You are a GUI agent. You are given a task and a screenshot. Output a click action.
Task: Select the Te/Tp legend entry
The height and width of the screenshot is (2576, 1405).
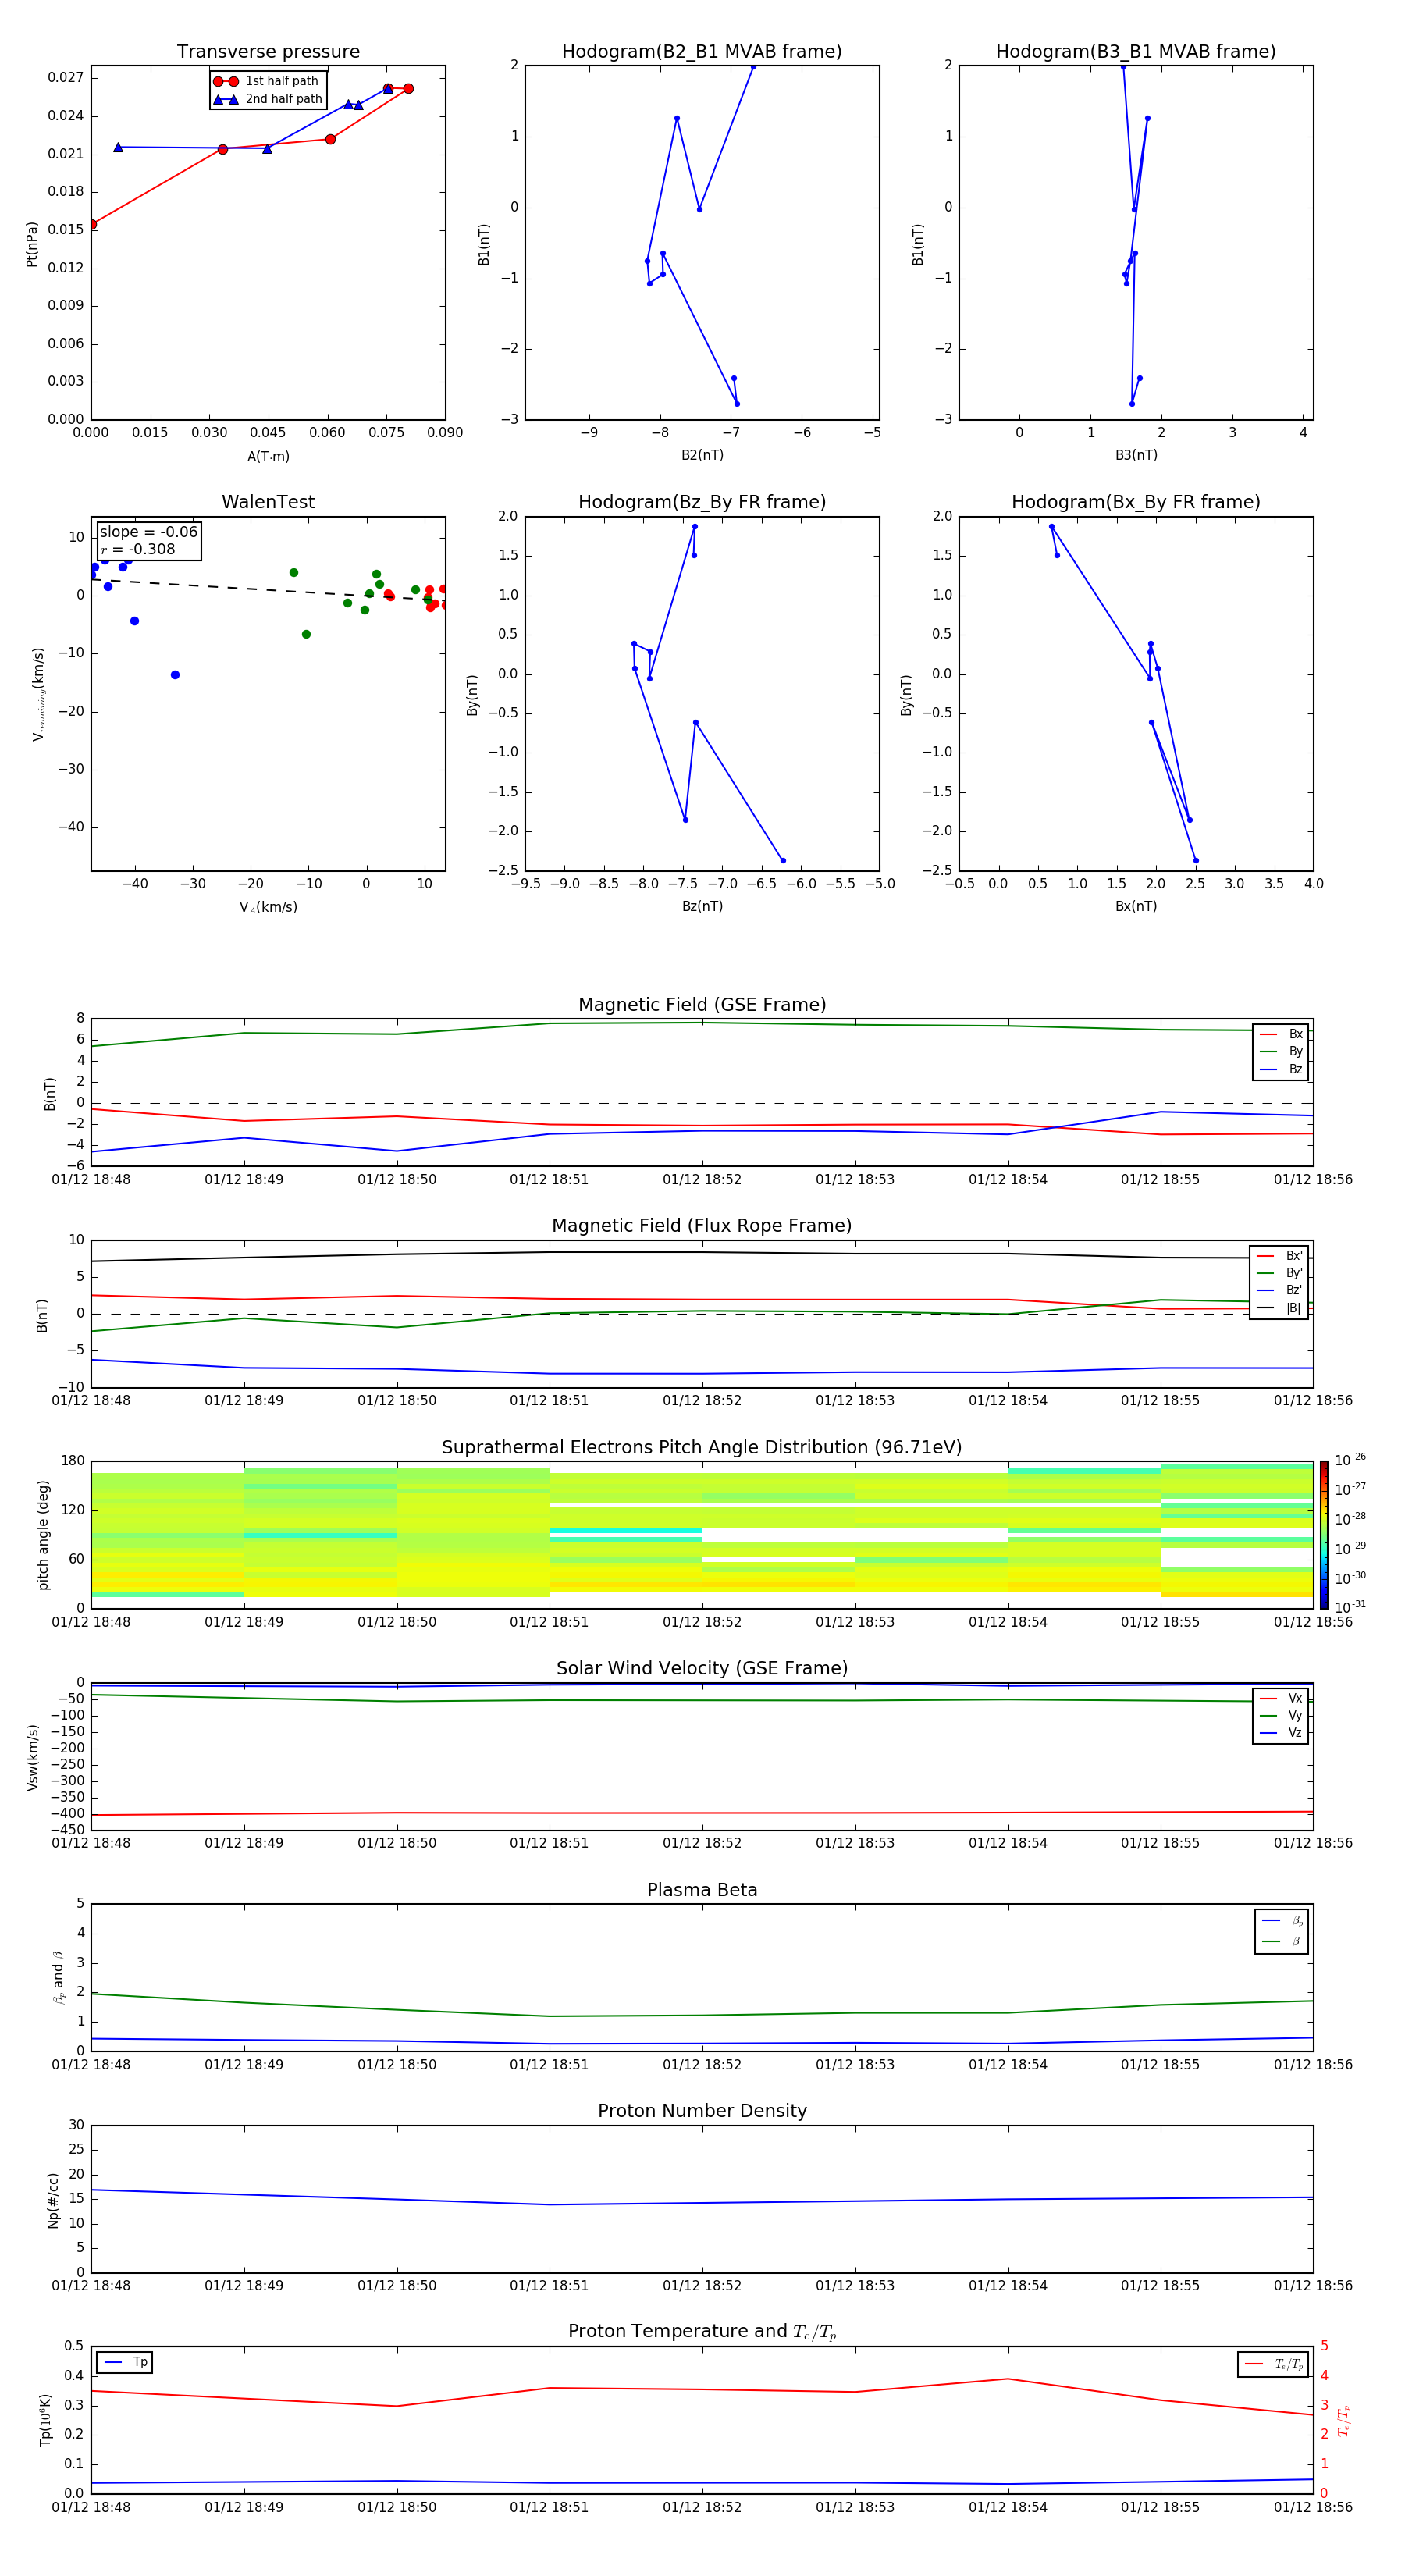(1274, 2364)
